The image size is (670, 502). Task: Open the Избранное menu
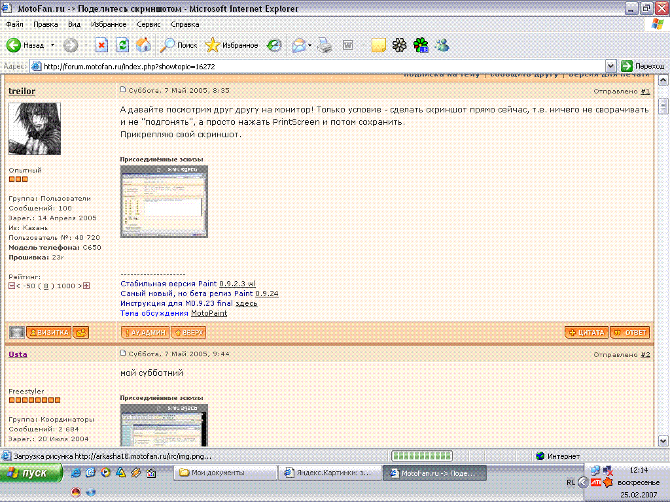[109, 24]
